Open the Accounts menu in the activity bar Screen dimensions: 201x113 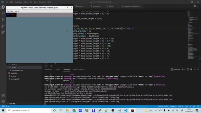coord(3,95)
